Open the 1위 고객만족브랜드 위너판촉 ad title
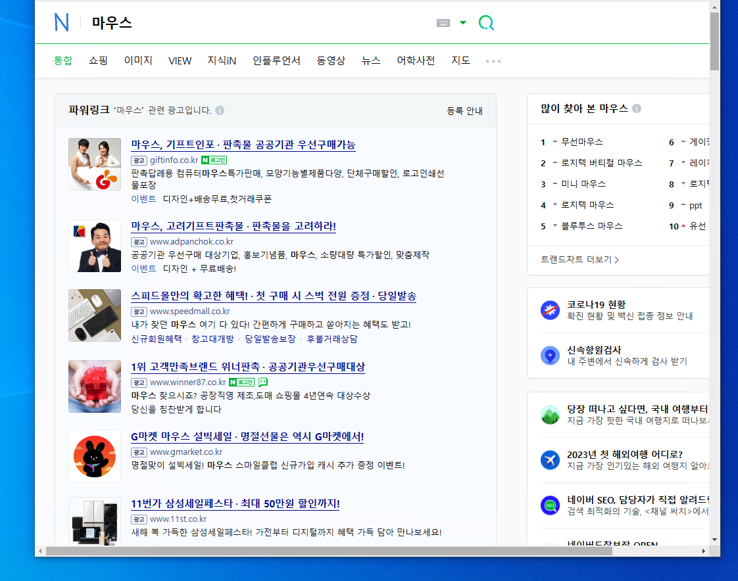This screenshot has height=581, width=738. pos(248,367)
